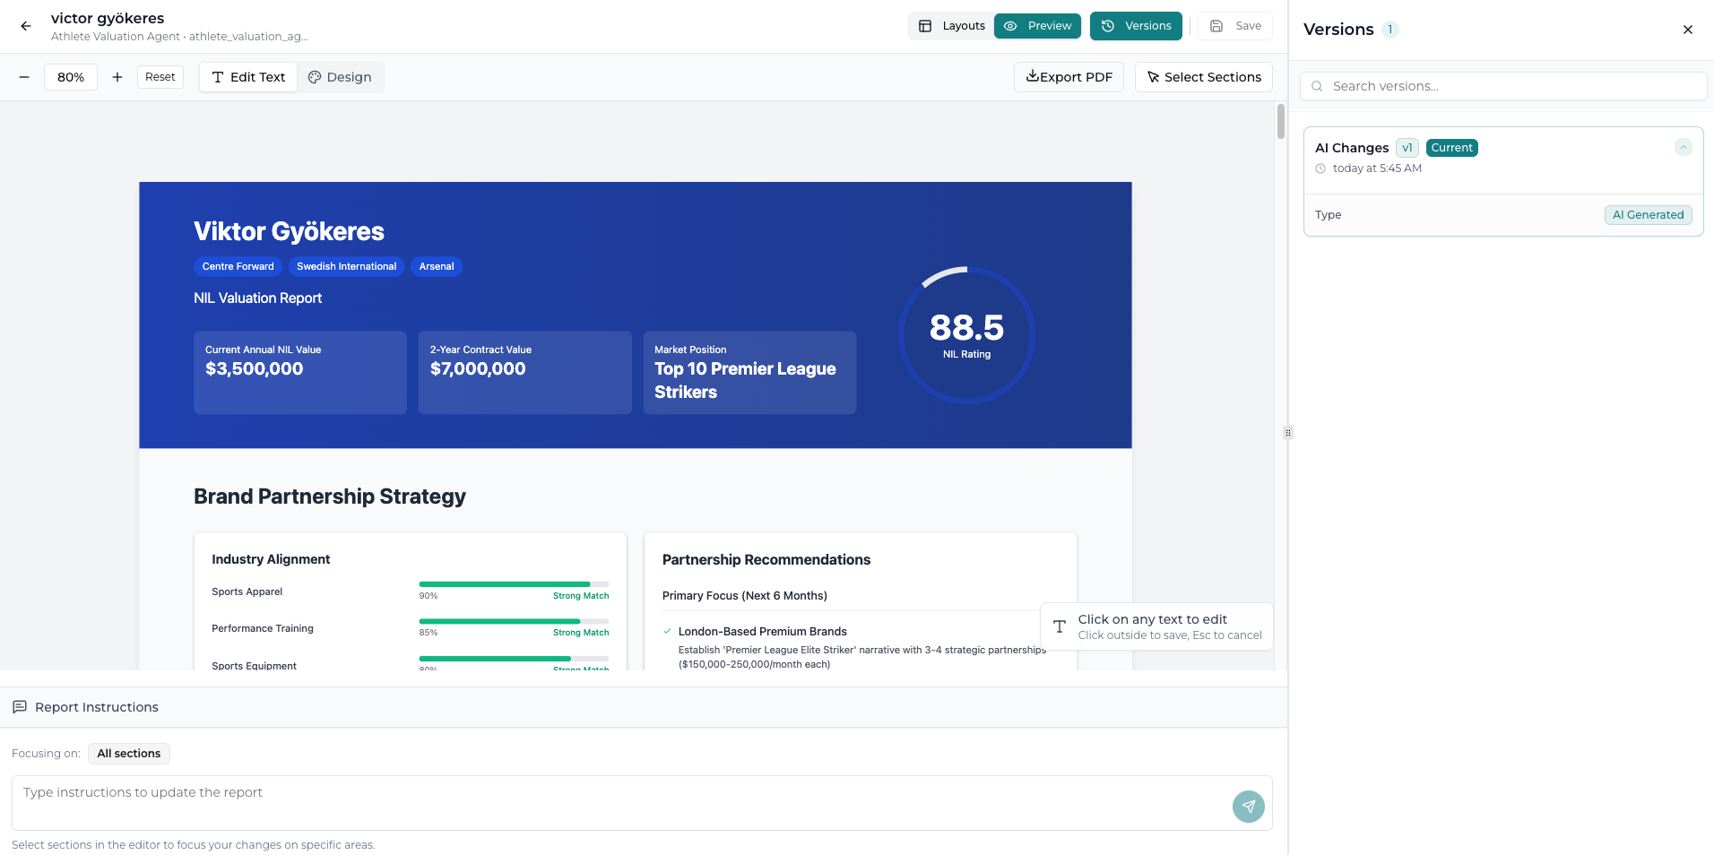This screenshot has height=855, width=1714.
Task: Close the Versions panel
Action: coord(1687,30)
